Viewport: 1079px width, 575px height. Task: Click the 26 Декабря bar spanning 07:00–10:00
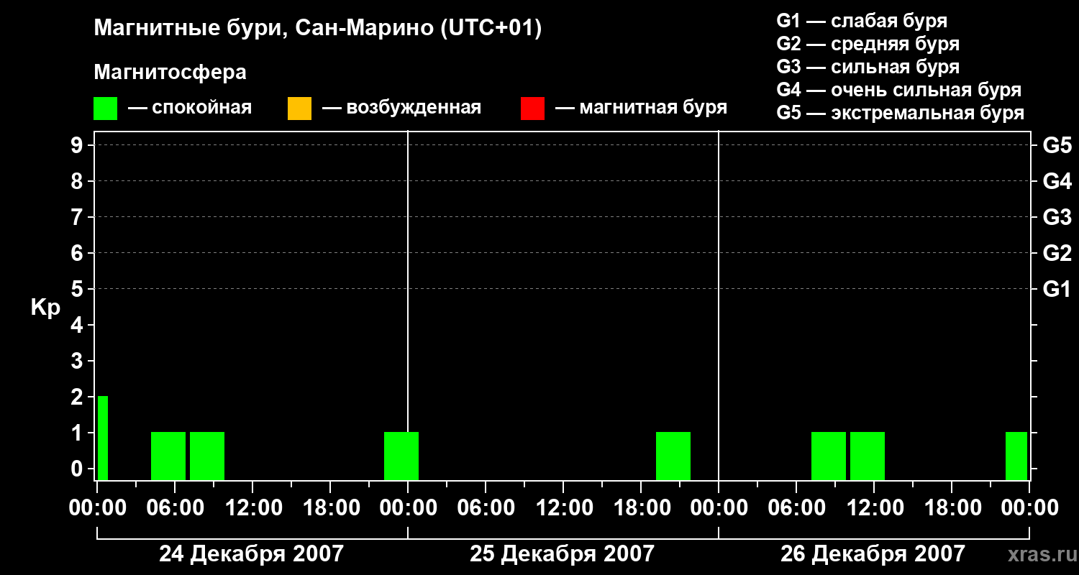click(829, 456)
